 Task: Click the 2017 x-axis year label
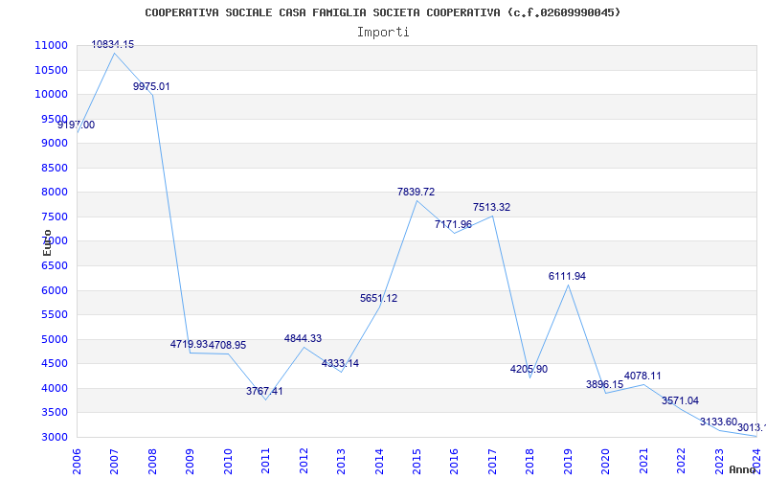coord(492,462)
